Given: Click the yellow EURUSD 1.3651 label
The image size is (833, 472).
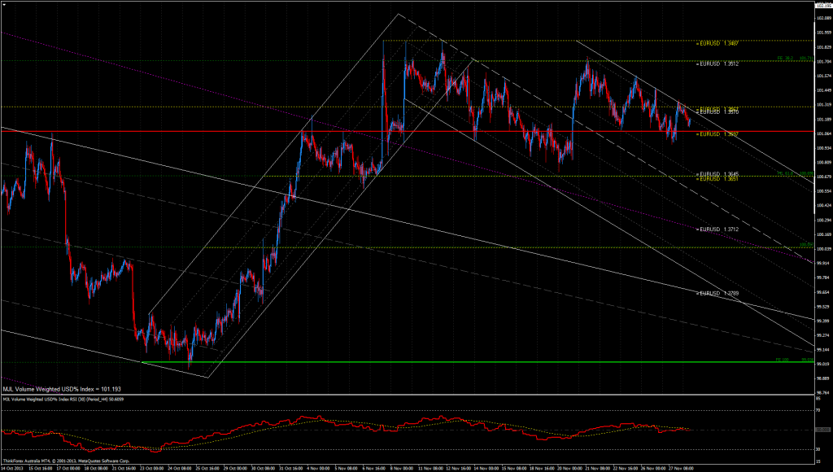Looking at the screenshot, I should (x=717, y=179).
